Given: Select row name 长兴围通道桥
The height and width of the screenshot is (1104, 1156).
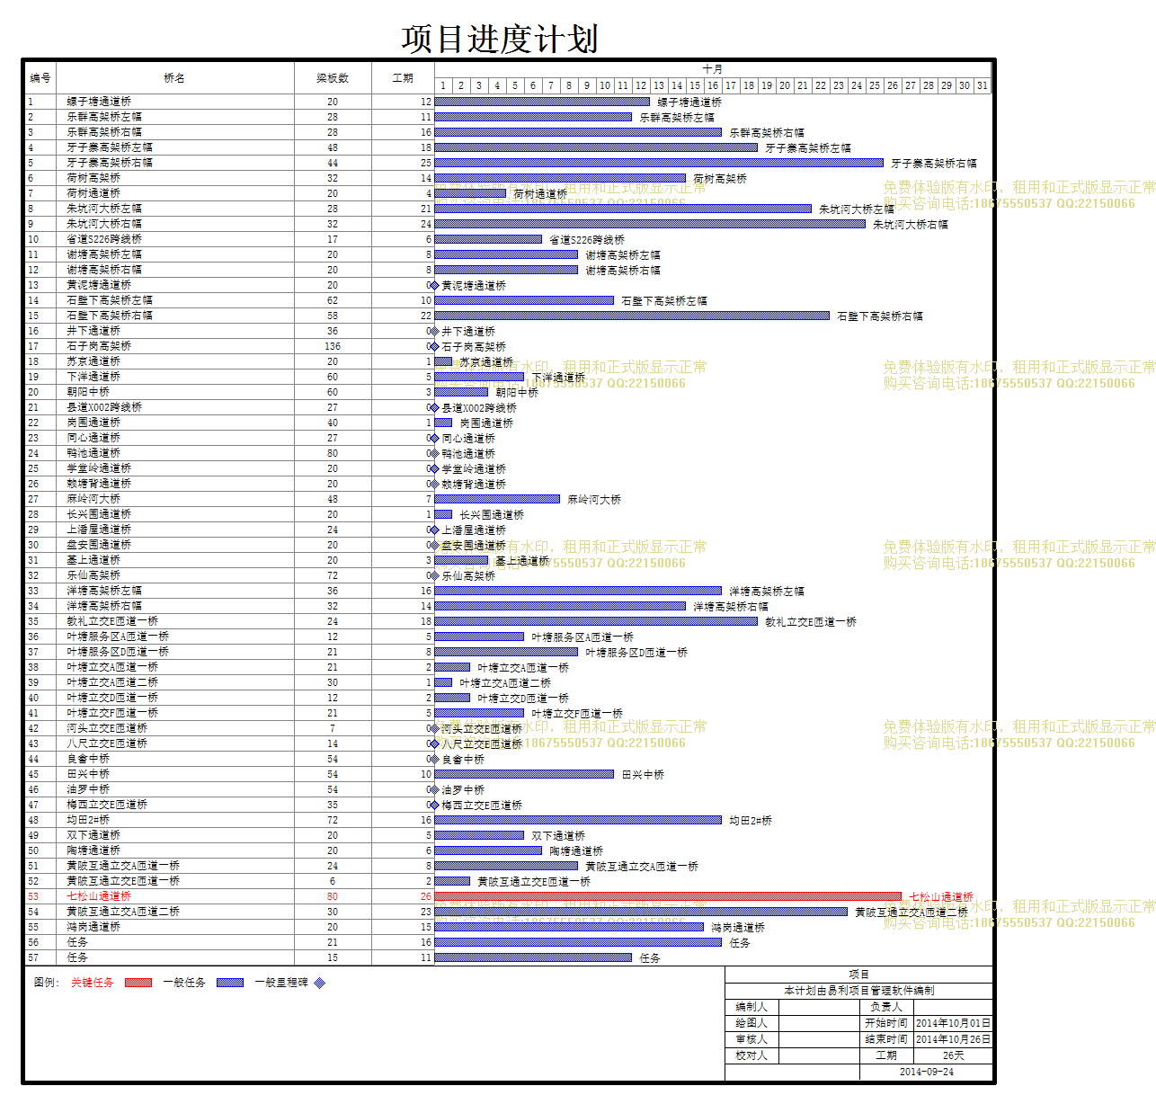Looking at the screenshot, I should tap(99, 514).
